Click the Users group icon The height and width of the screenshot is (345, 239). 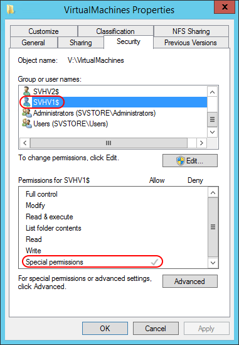[x=27, y=124]
